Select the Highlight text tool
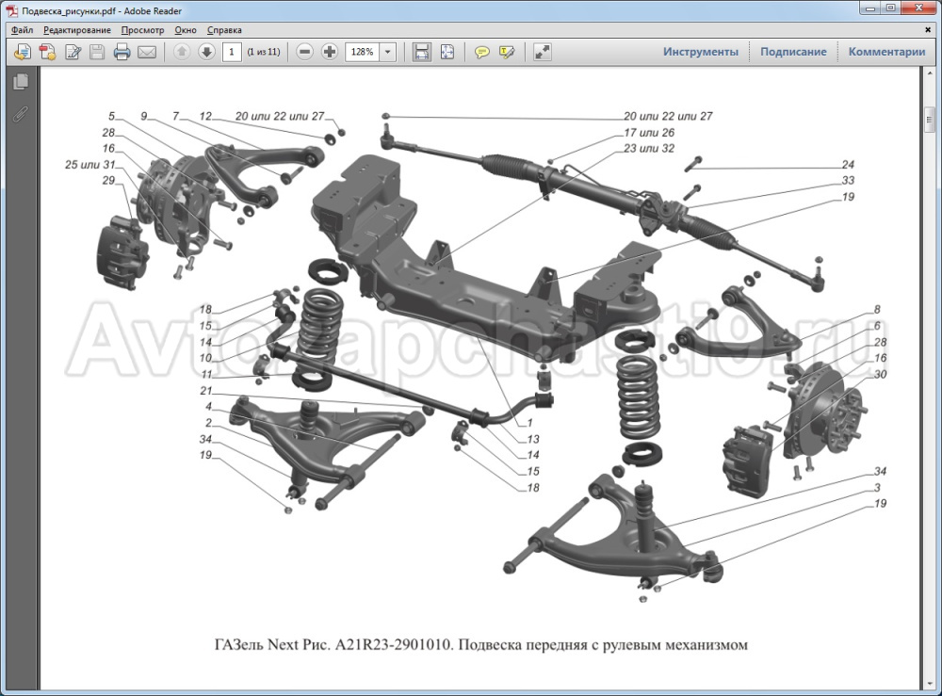Viewport: 942px width, 696px height. click(507, 52)
